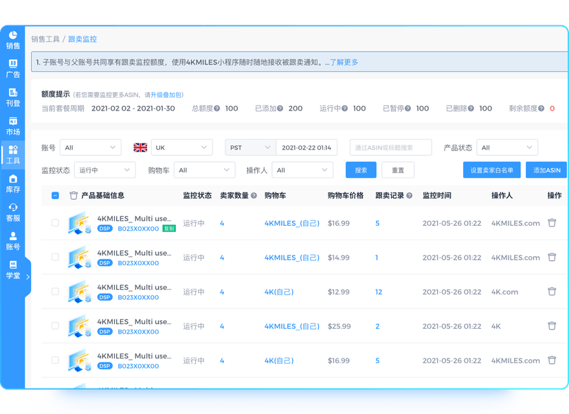
Task: Expand the sidebar with the arrow handle
Action: [28, 277]
